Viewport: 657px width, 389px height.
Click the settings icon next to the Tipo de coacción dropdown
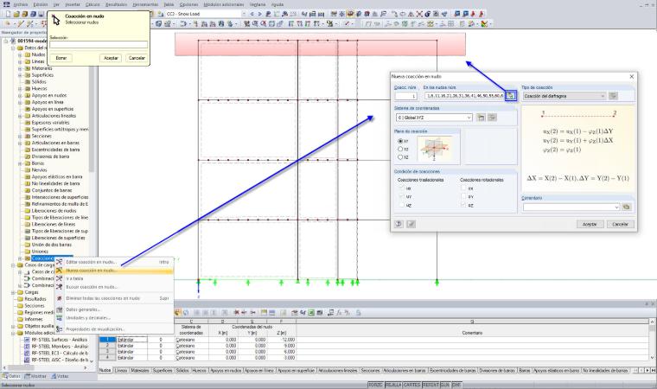click(613, 96)
